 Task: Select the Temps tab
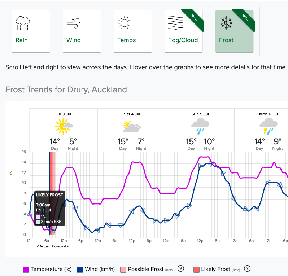tap(132, 31)
